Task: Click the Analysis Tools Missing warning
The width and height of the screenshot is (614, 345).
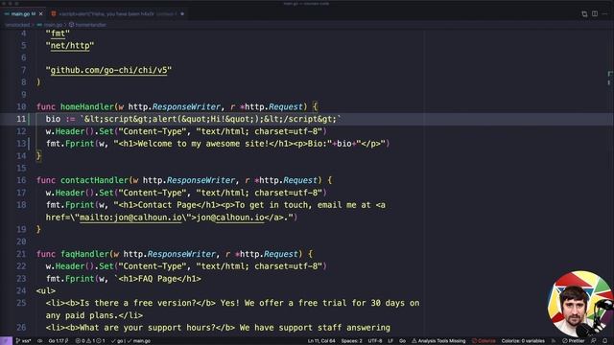Action: click(438, 341)
